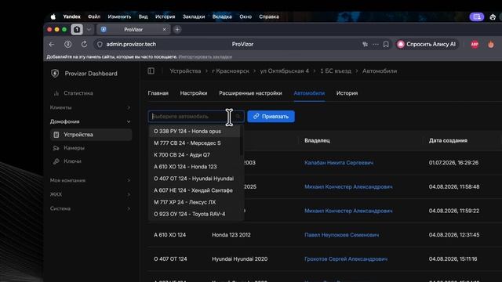The height and width of the screenshot is (282, 502).
Task: Click Спросить Алису AI button
Action: click(426, 45)
